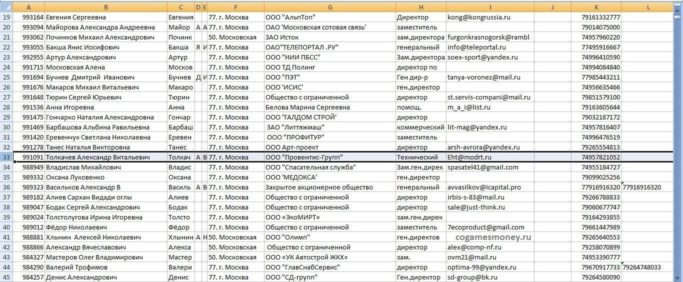Select column H header
This screenshot has height=282, width=683.
pyautogui.click(x=420, y=6)
